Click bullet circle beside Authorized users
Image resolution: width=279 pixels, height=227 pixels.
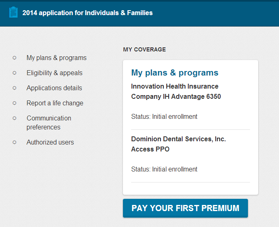click(14, 142)
